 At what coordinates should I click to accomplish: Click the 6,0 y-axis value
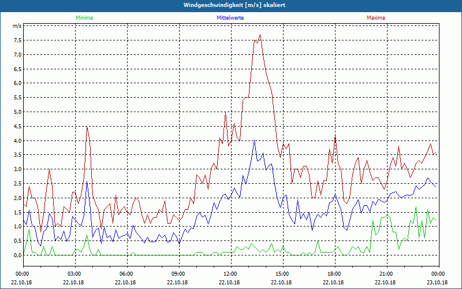[x=18, y=83]
